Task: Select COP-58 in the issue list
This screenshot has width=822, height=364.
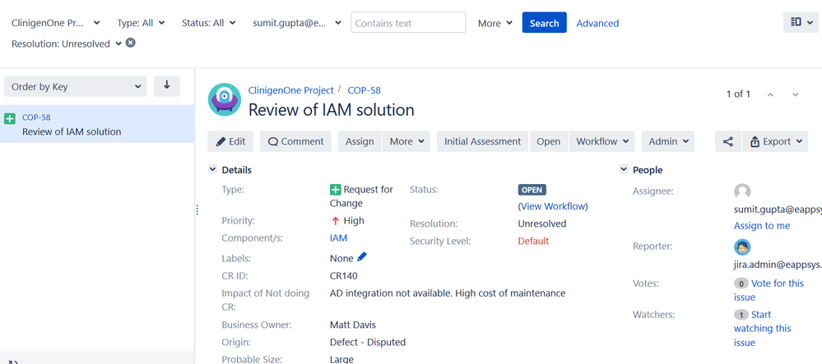Action: pyautogui.click(x=97, y=124)
